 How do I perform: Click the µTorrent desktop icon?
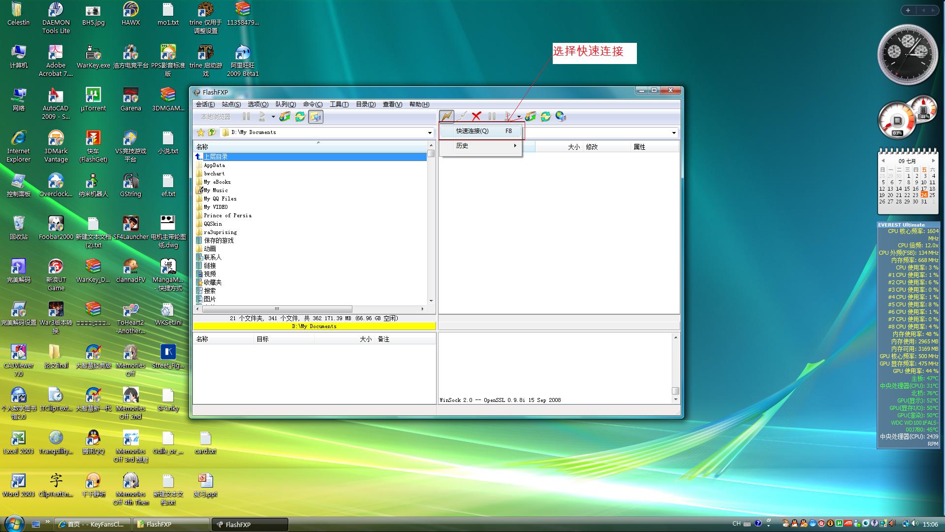[x=93, y=100]
